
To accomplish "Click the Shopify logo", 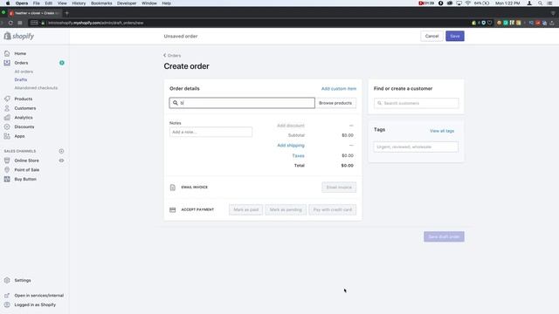I will [19, 36].
